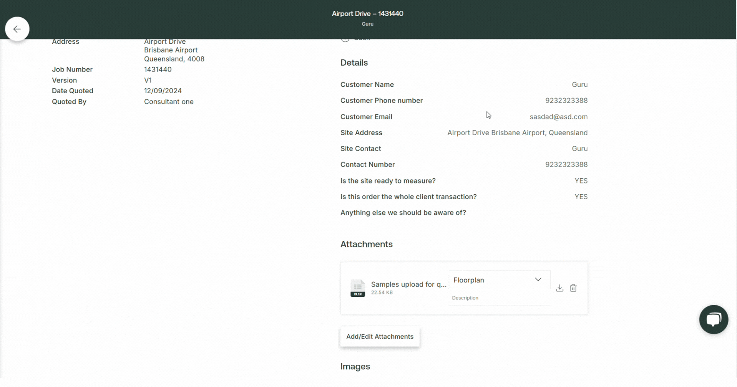The image size is (737, 387).
Task: Select the Contact Number value
Action: coord(566,165)
